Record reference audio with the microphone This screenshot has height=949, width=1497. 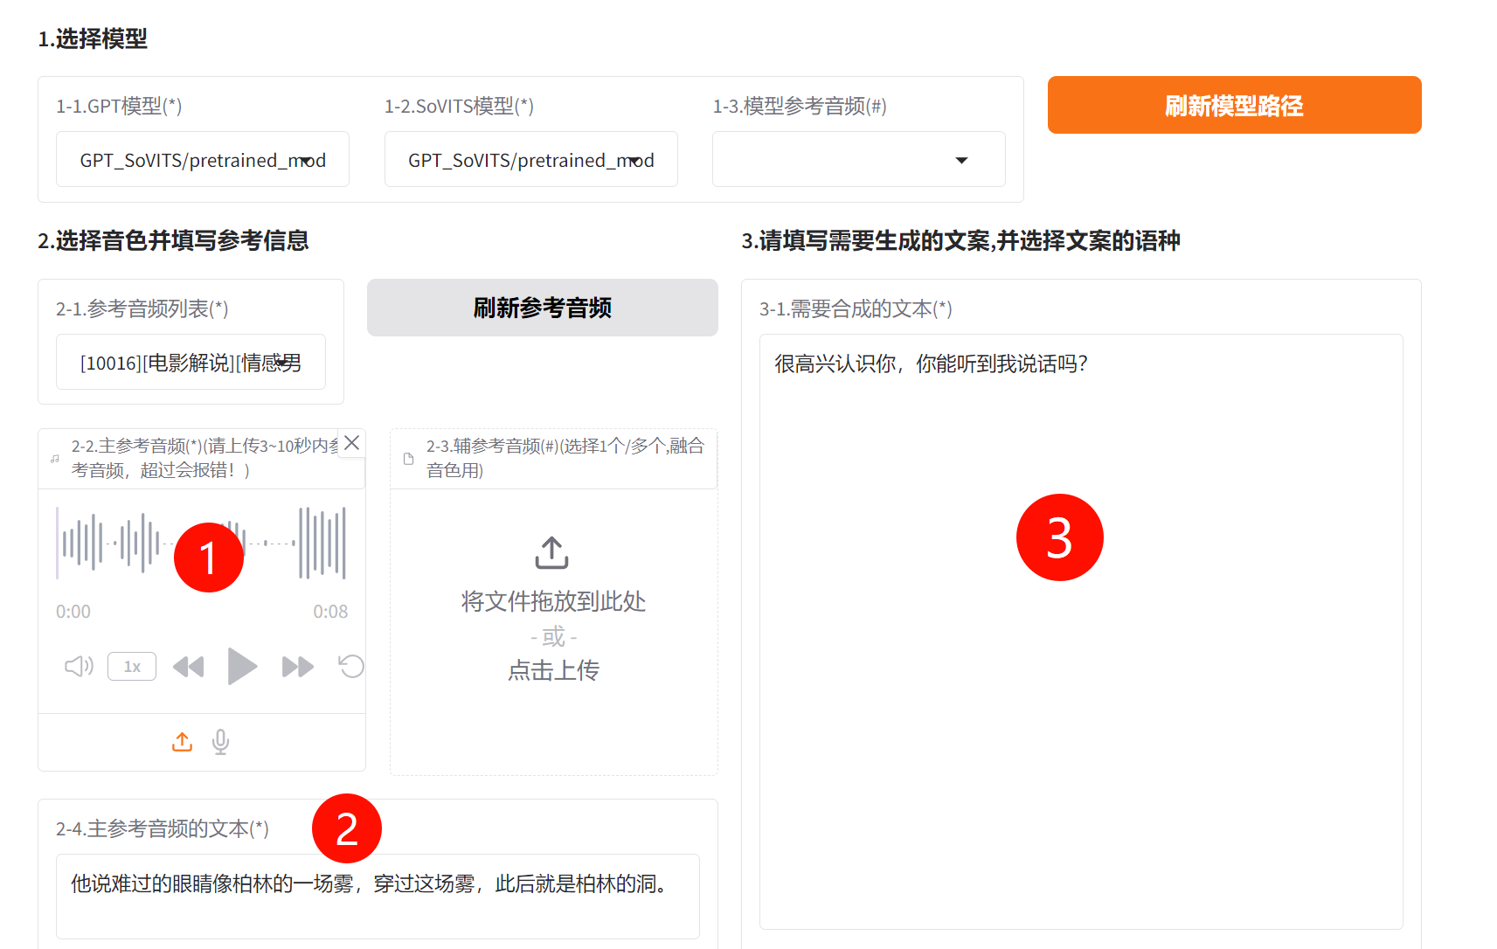coord(219,741)
